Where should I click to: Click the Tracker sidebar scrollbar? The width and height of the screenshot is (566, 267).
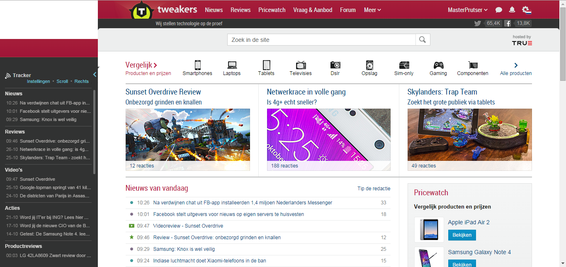click(95, 132)
